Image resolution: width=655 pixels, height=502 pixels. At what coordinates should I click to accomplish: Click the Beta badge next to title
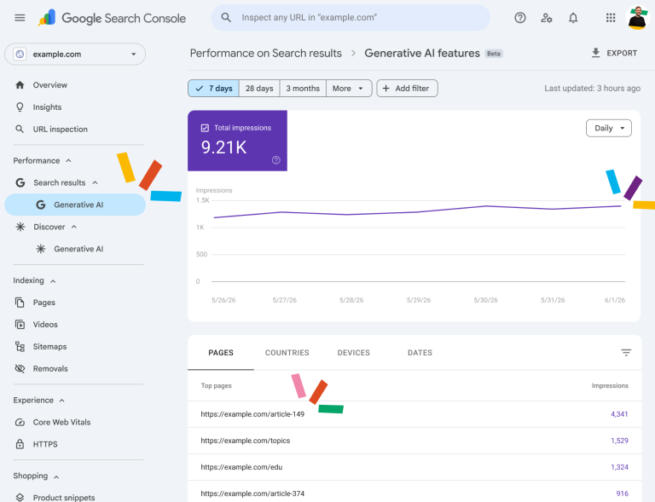point(494,54)
